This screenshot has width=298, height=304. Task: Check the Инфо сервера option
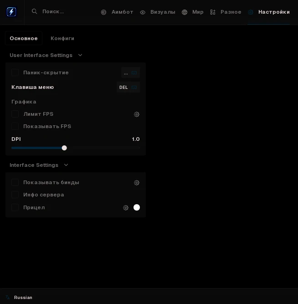pos(15,195)
